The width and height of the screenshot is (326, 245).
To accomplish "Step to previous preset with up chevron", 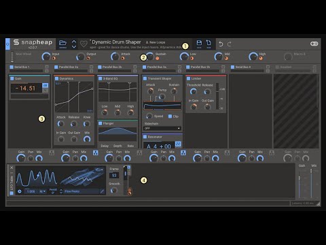I will pyautogui.click(x=74, y=42).
